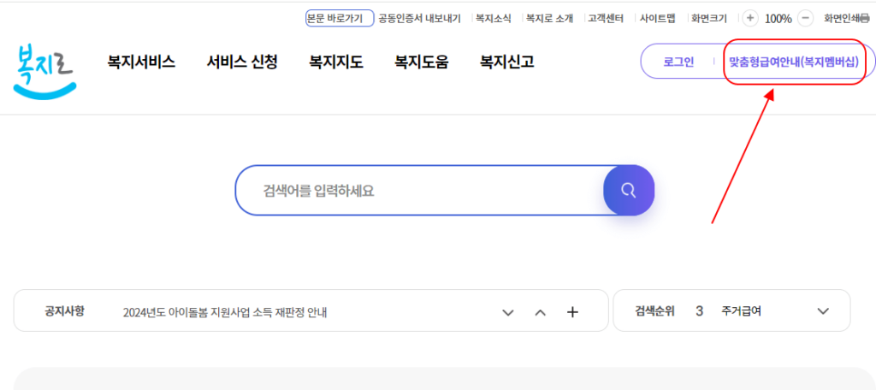Screen dimensions: 876x390
Task: Click the Bokjiro logo
Action: 44,74
